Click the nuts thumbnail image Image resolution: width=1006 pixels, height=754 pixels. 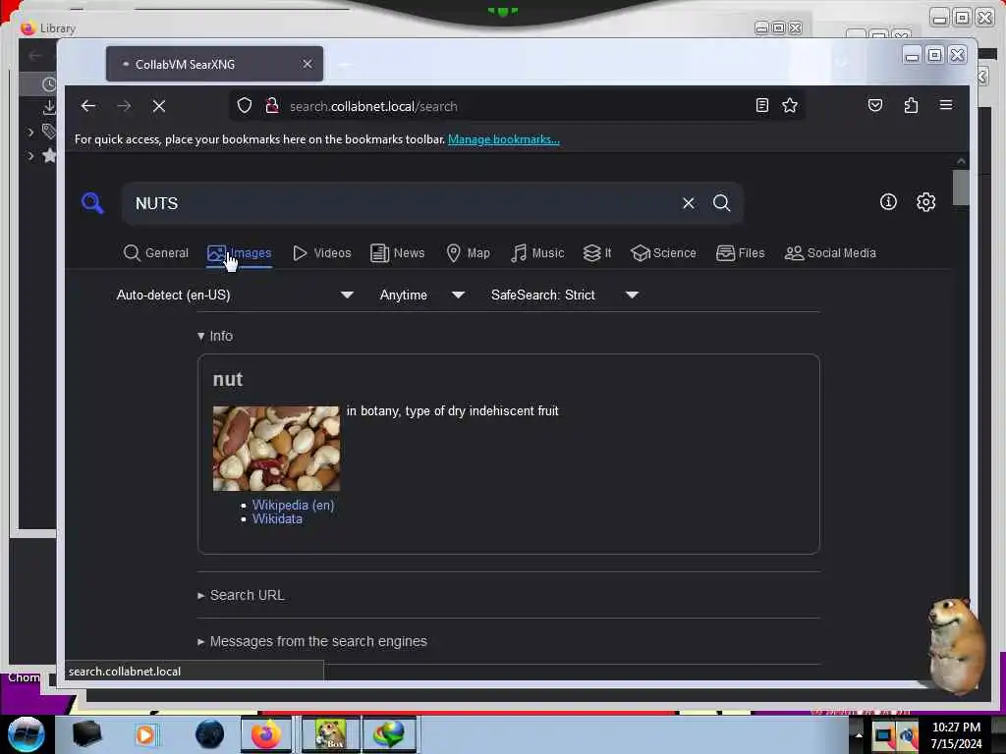276,448
